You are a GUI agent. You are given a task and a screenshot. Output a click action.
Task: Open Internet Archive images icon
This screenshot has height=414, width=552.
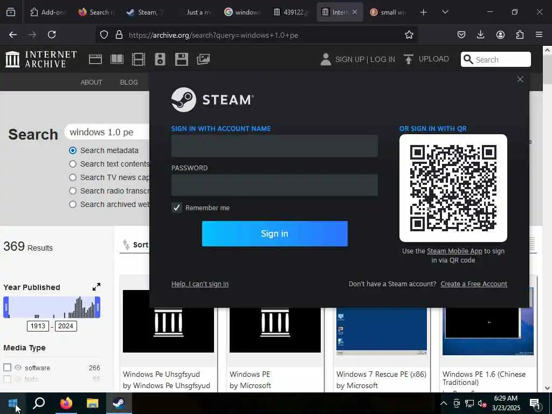(203, 59)
